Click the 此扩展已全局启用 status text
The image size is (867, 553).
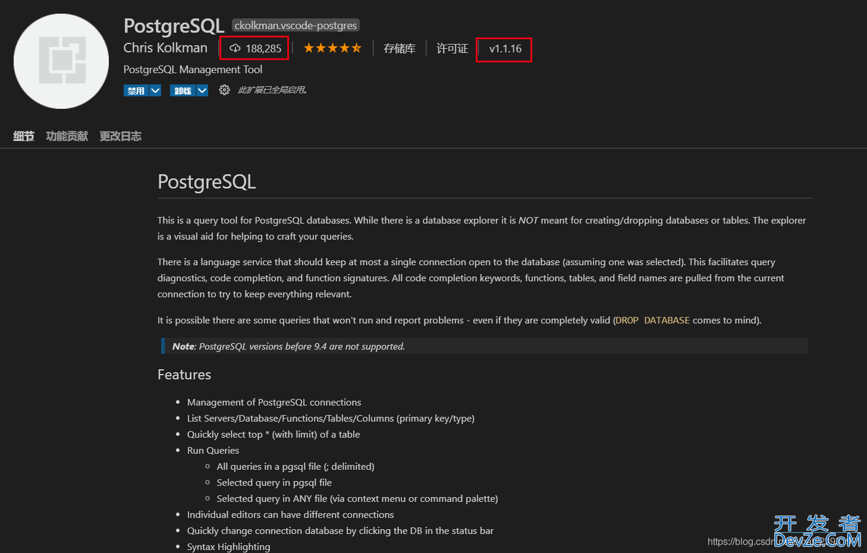tap(272, 90)
